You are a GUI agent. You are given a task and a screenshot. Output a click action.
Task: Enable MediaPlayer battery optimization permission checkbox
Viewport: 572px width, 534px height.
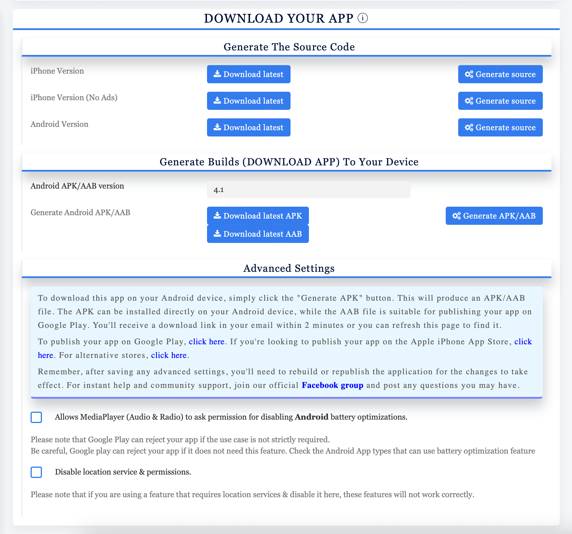(36, 416)
